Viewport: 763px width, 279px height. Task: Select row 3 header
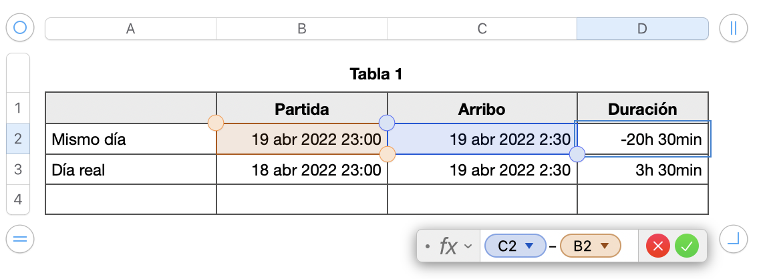pos(18,170)
